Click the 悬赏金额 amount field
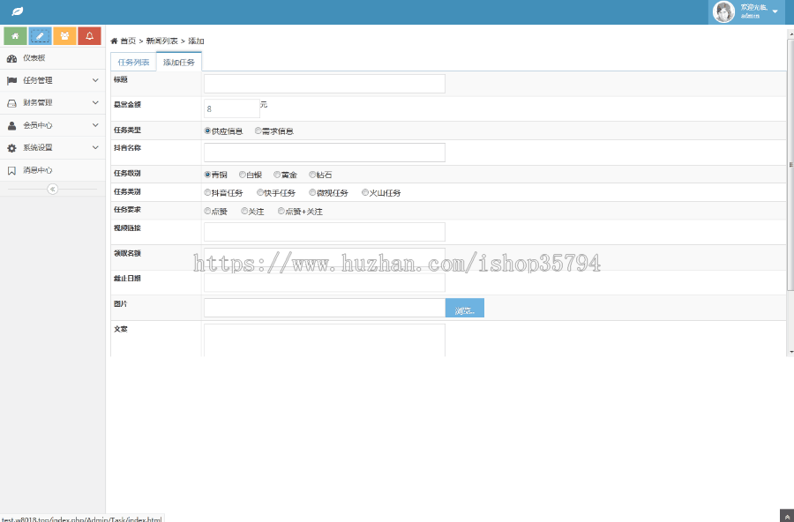This screenshot has height=522, width=794. coord(232,108)
